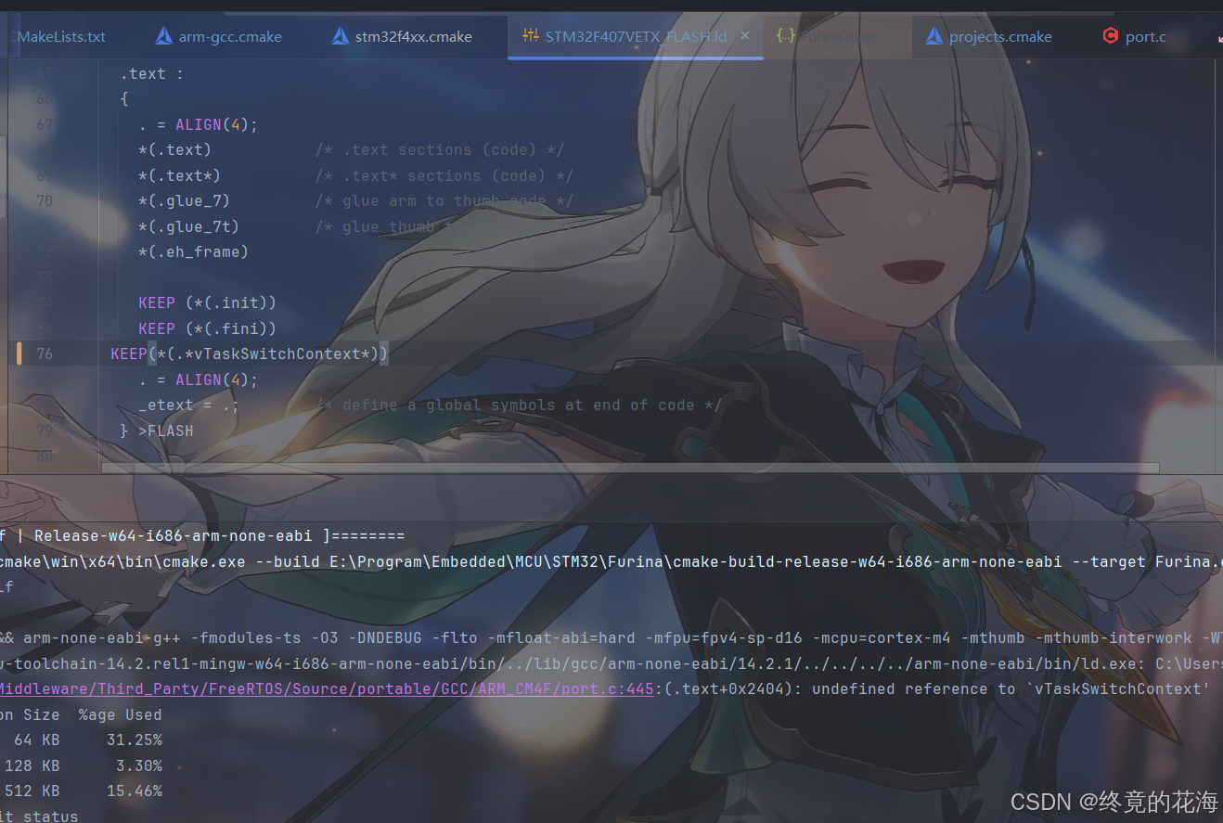Click the 'define a global symbols' comment
This screenshot has height=823, width=1223.
tap(519, 405)
